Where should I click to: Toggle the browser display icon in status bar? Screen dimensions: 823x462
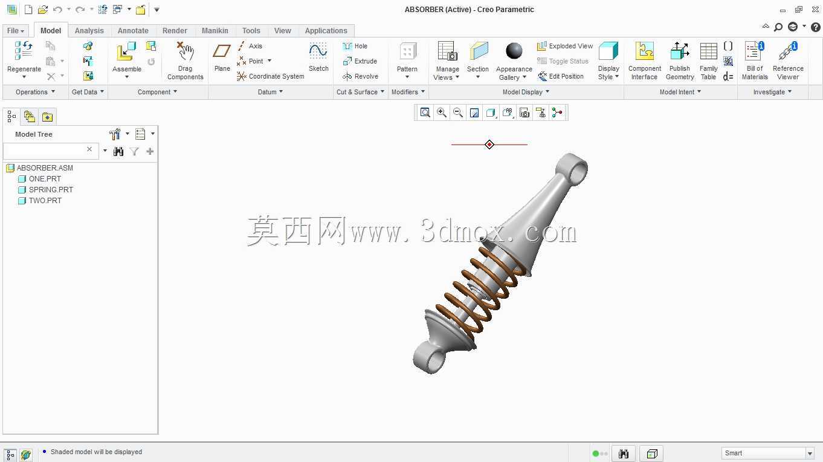(26, 455)
